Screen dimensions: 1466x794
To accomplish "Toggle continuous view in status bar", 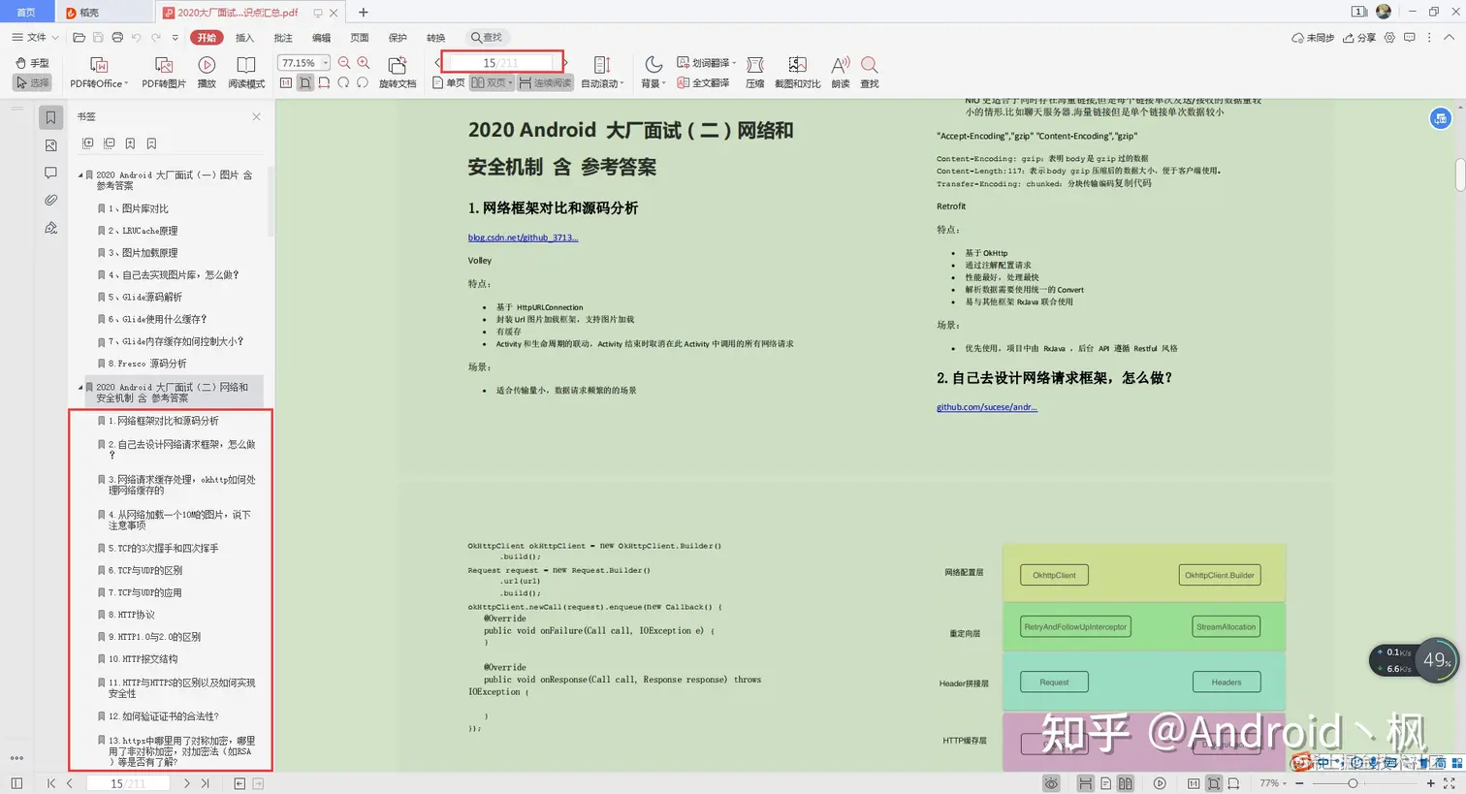I will tap(1085, 783).
